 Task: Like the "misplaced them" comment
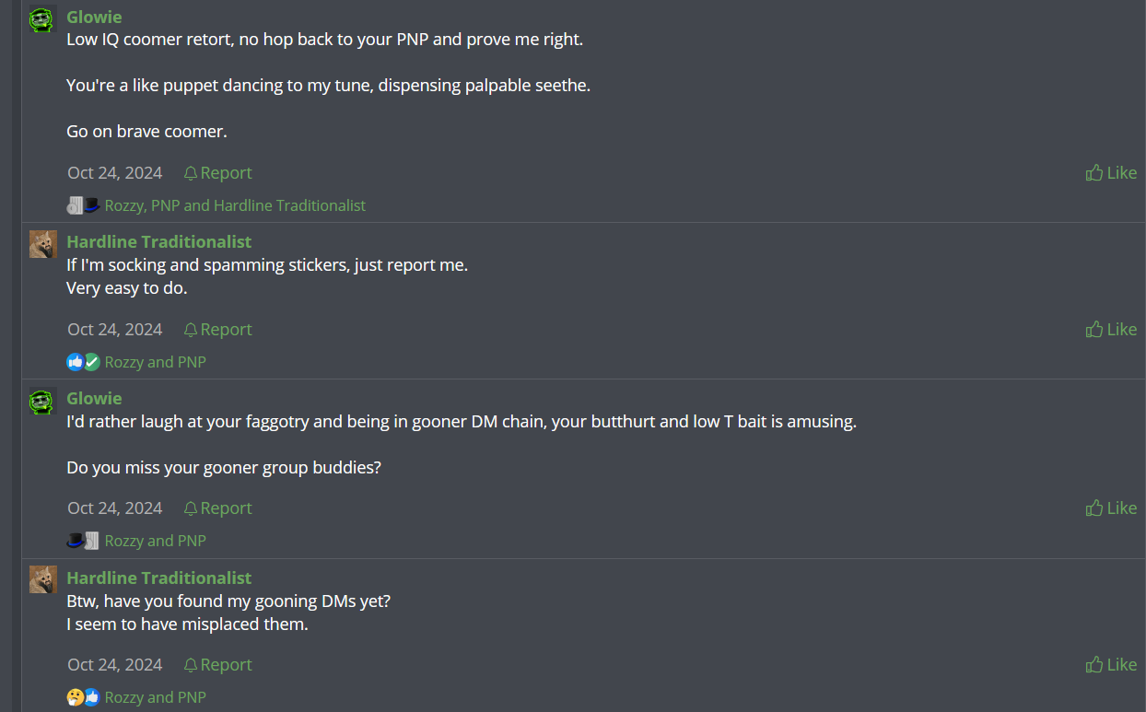(1111, 664)
